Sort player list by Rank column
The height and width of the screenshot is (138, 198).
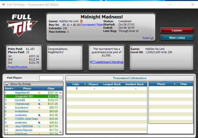click(10, 88)
